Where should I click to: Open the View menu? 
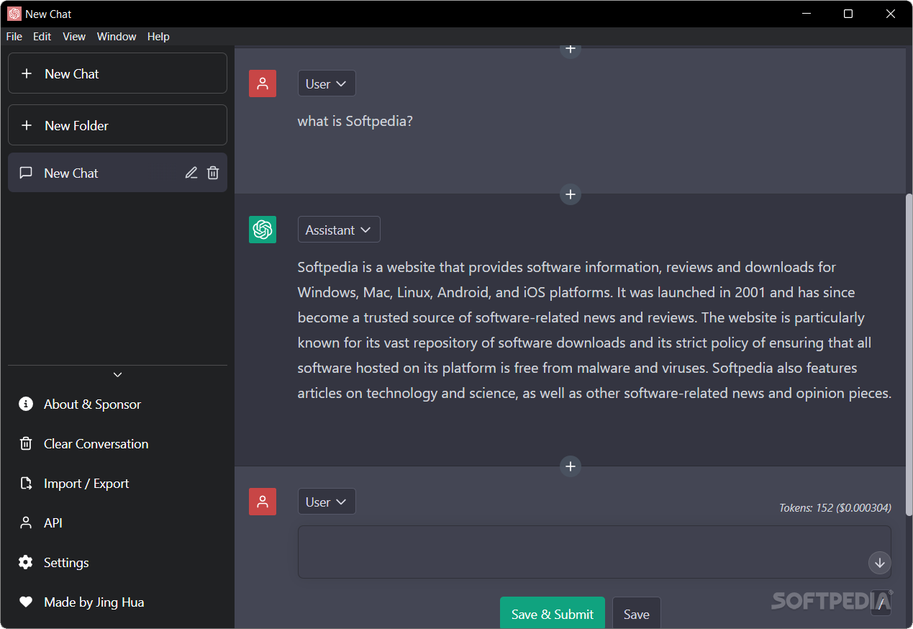(74, 37)
